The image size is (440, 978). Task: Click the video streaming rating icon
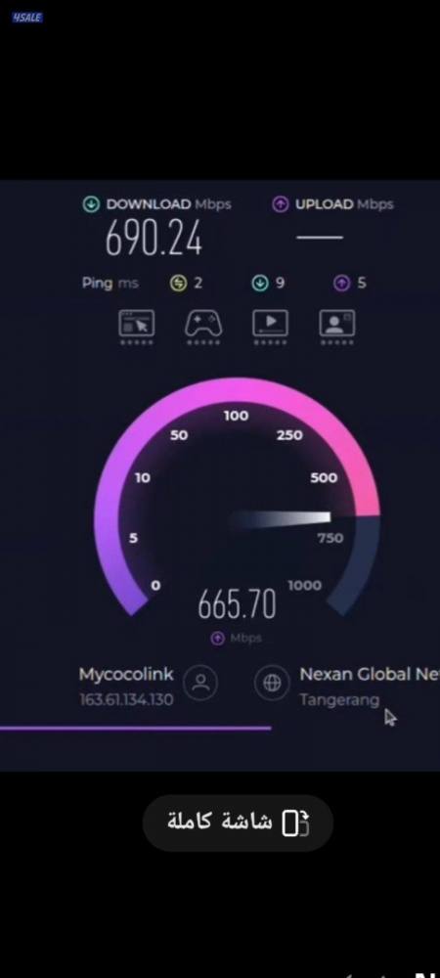pos(270,323)
